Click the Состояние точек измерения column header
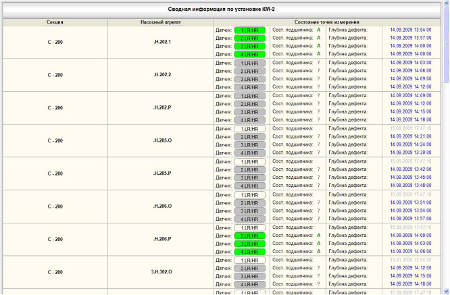The image size is (450, 295). 327,22
